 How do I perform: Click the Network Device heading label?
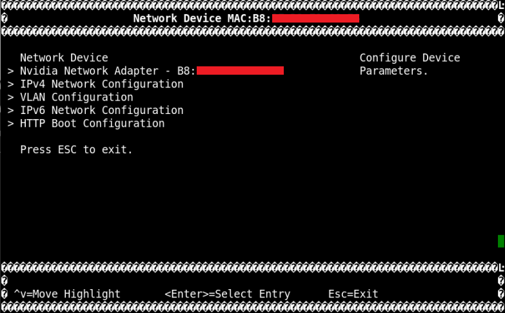click(64, 58)
